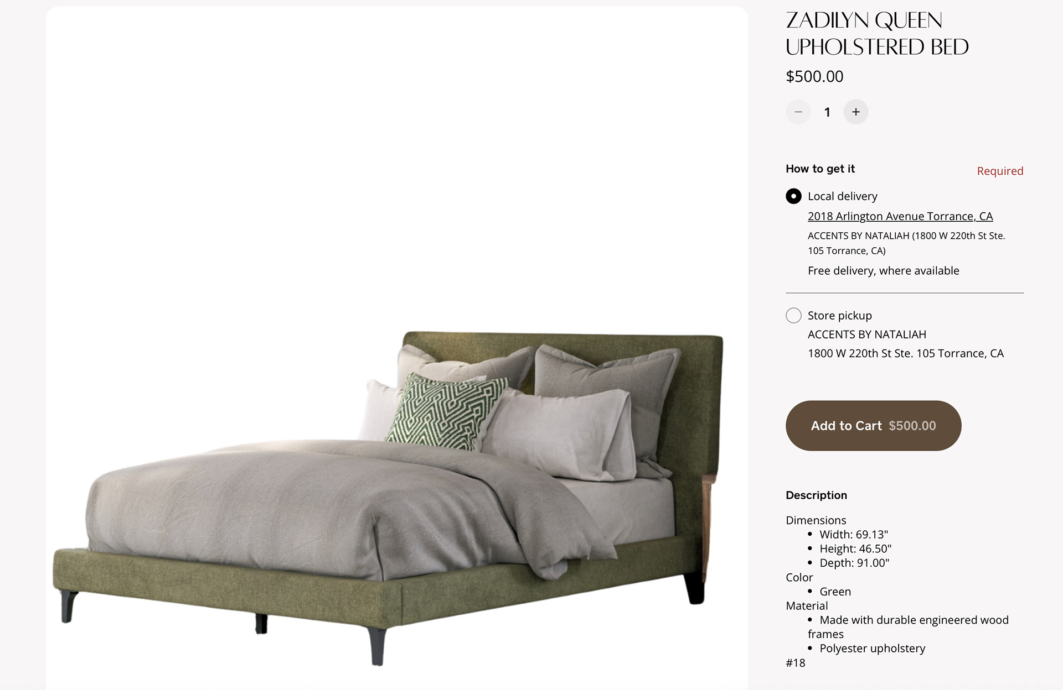1063x690 pixels.
Task: Select the Local delivery radio option
Action: pyautogui.click(x=793, y=196)
